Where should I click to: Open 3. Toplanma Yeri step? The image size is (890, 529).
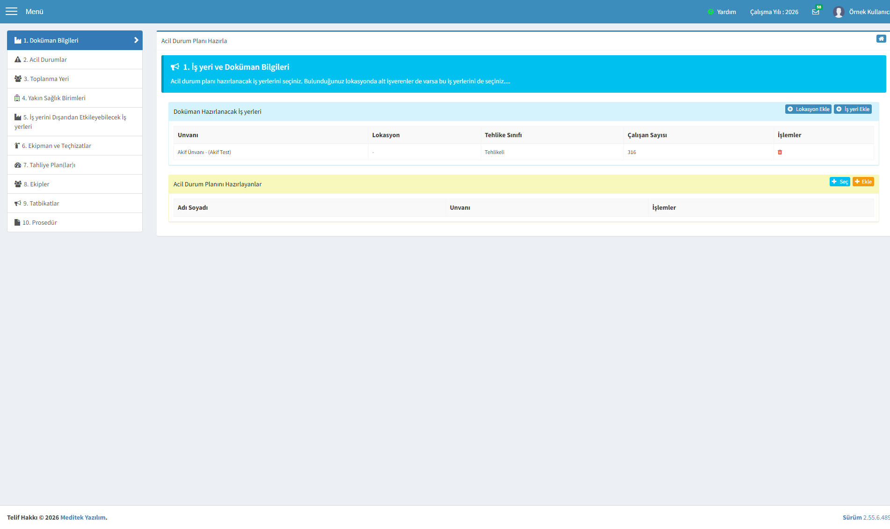[x=75, y=79]
